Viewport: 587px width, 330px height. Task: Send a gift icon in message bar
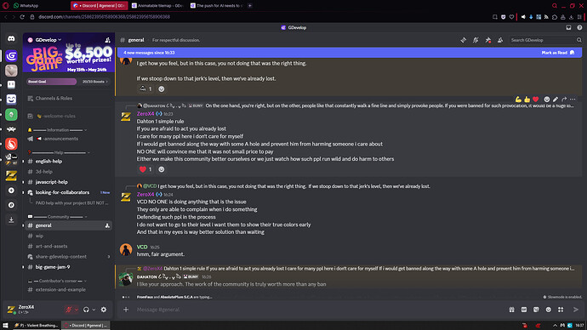click(x=512, y=310)
